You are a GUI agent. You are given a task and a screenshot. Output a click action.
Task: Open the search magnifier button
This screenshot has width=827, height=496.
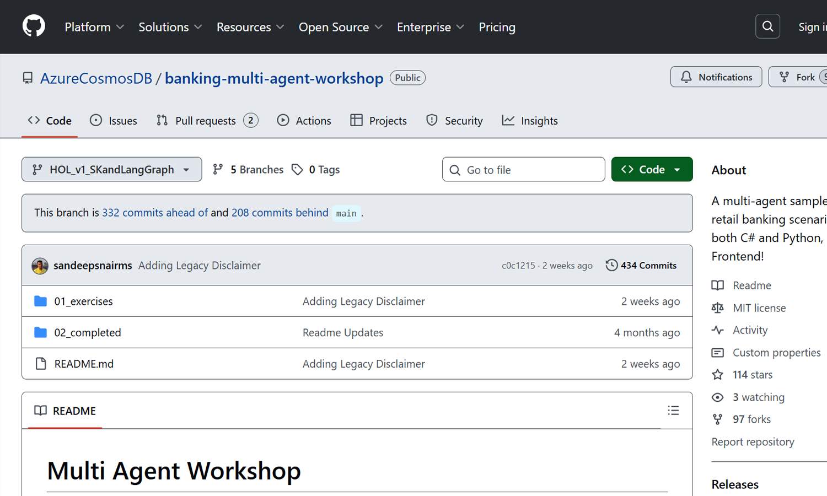point(767,26)
